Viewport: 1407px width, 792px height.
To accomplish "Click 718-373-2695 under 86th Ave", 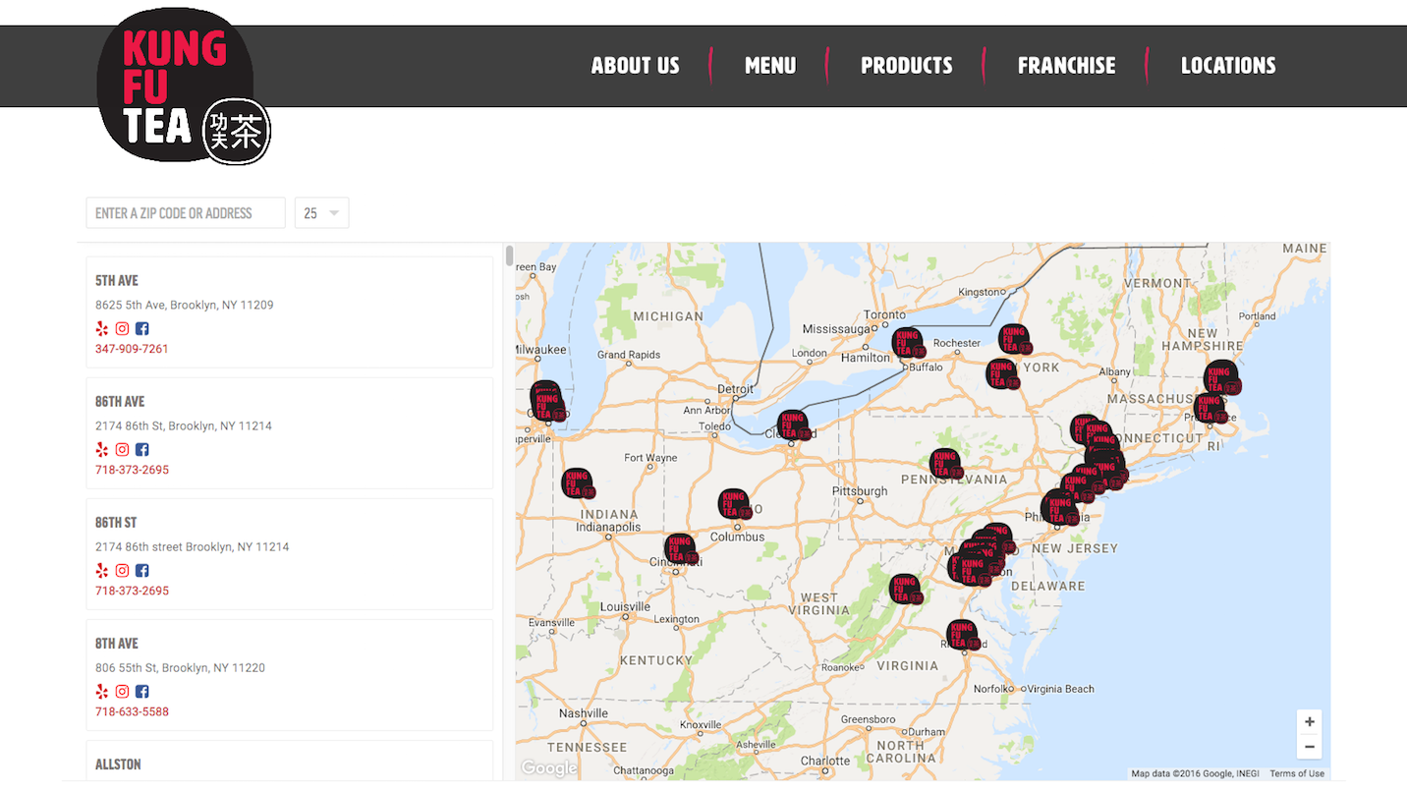I will pyautogui.click(x=132, y=470).
